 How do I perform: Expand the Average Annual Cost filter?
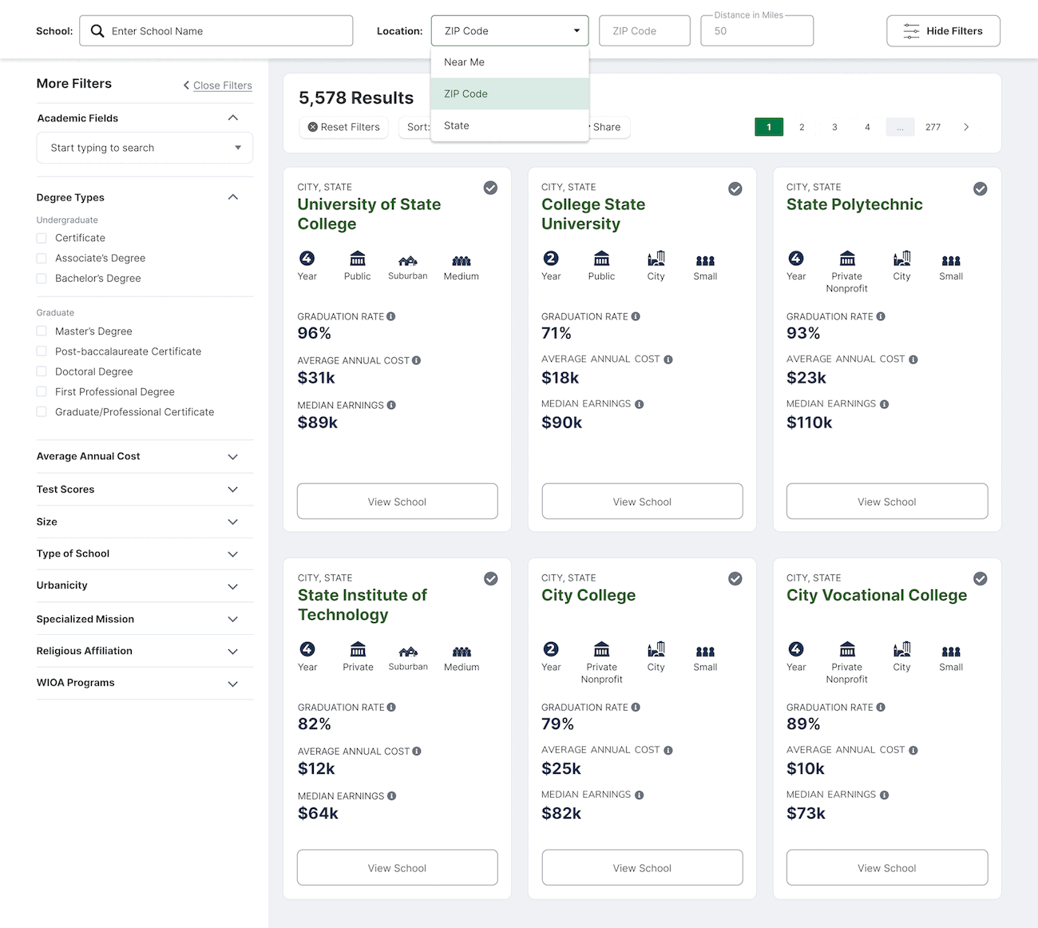[145, 457]
